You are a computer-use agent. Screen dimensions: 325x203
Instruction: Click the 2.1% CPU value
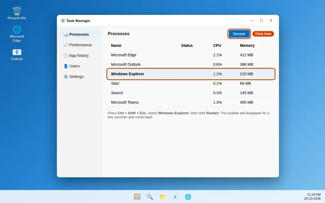coord(217,55)
